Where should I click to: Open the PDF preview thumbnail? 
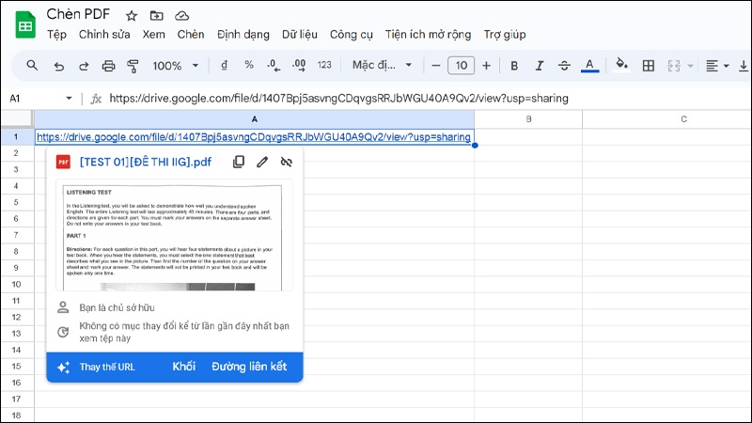pyautogui.click(x=174, y=236)
